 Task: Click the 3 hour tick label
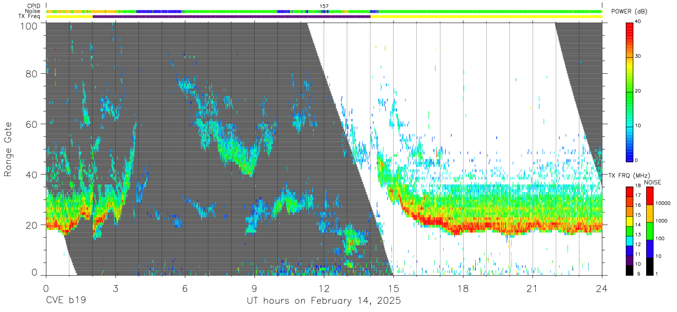(116, 288)
